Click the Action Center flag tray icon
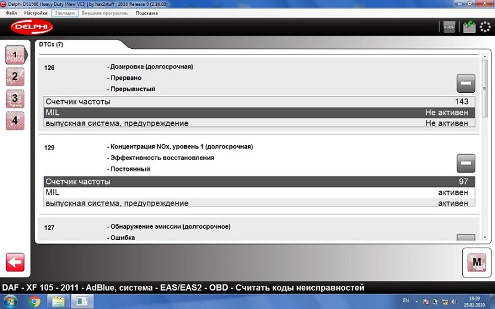The image size is (495, 309). pos(426,302)
